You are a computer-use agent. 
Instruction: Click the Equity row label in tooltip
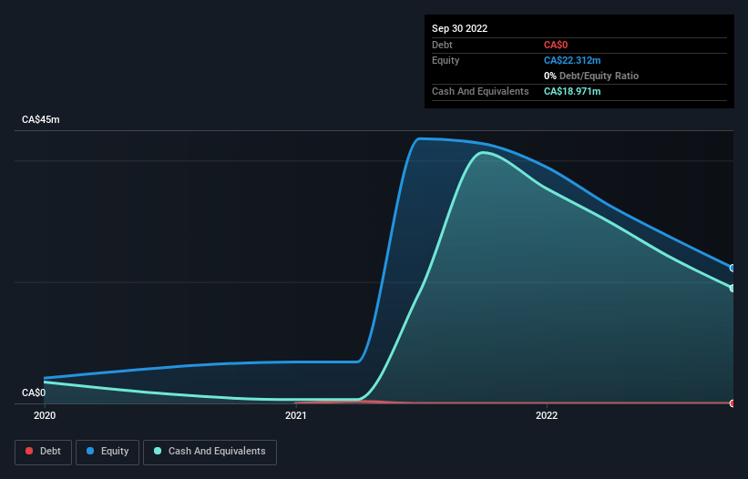point(446,60)
